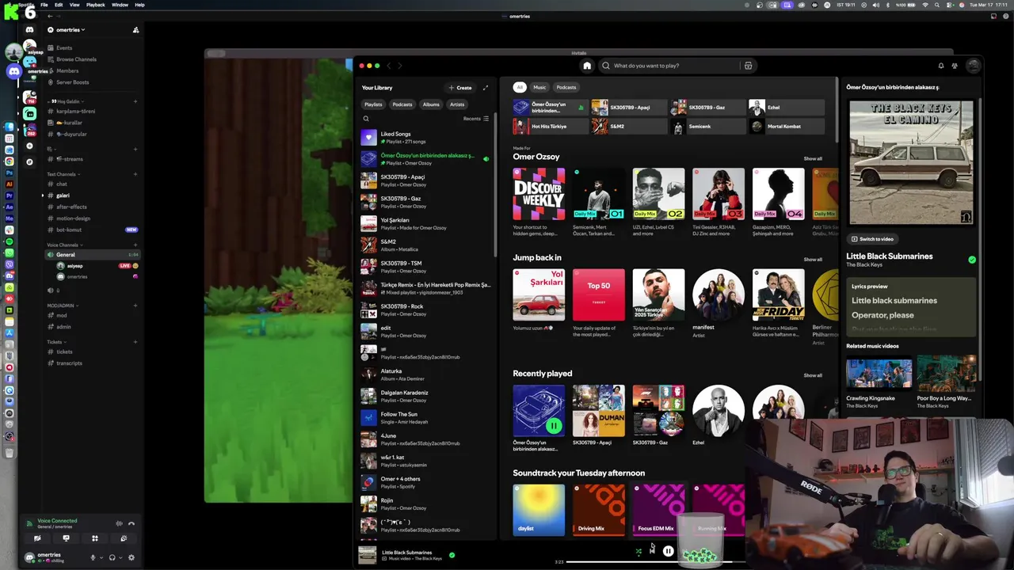Mute microphone in the Discord user panel
This screenshot has height=570, width=1014.
93,557
